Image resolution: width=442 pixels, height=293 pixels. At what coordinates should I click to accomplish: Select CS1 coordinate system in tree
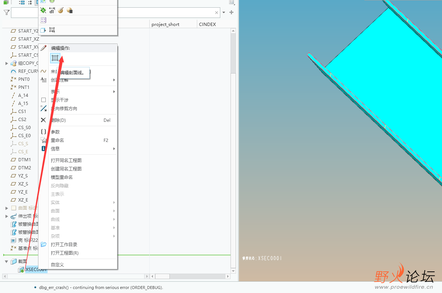click(x=22, y=111)
